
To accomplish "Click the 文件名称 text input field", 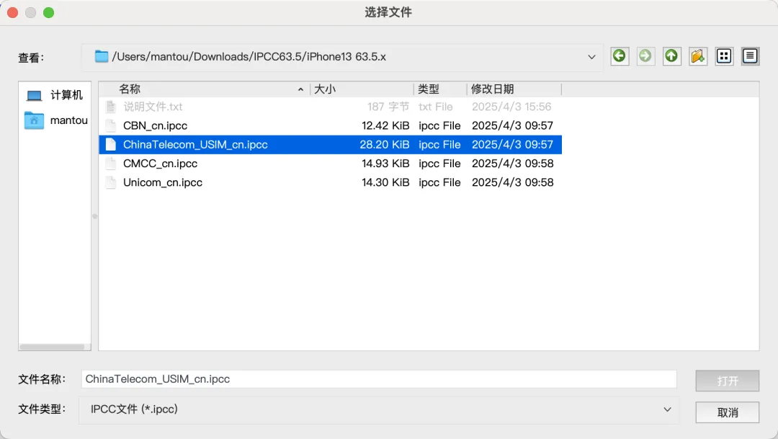I will point(378,379).
